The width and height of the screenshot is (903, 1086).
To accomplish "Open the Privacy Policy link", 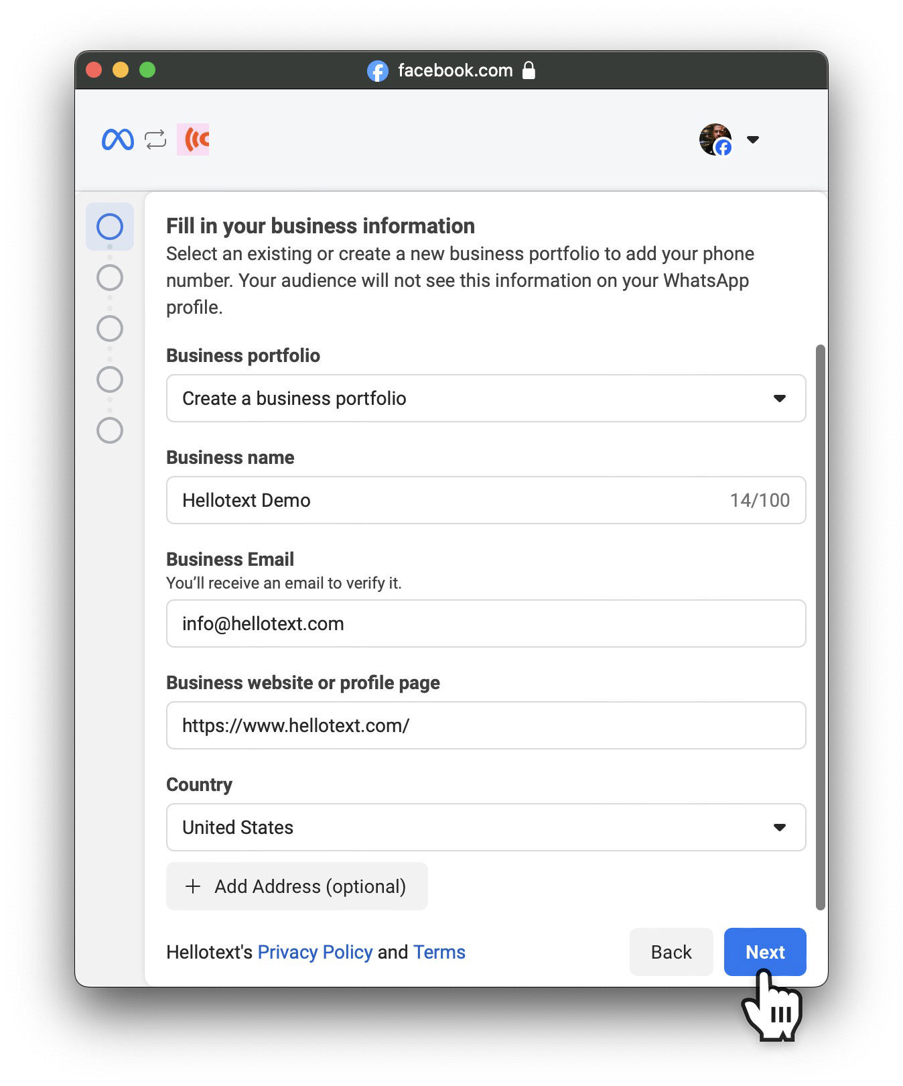I will click(x=315, y=952).
